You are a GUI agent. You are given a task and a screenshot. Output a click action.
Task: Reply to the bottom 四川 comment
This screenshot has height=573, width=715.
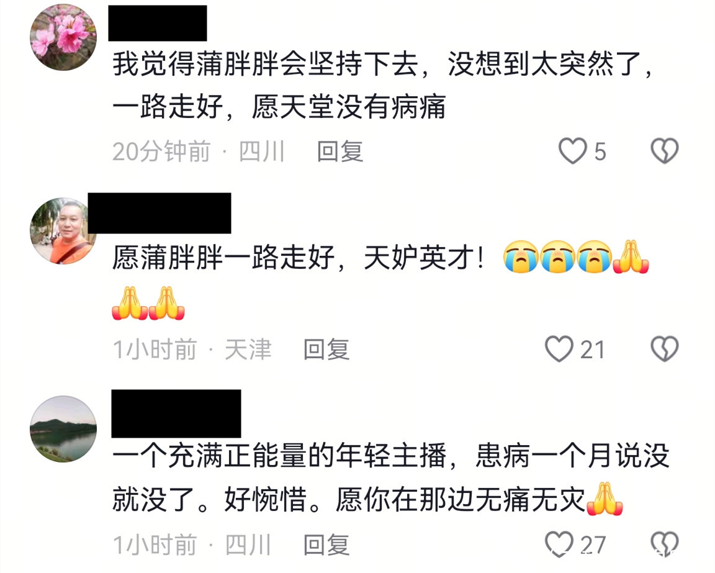coord(326,544)
